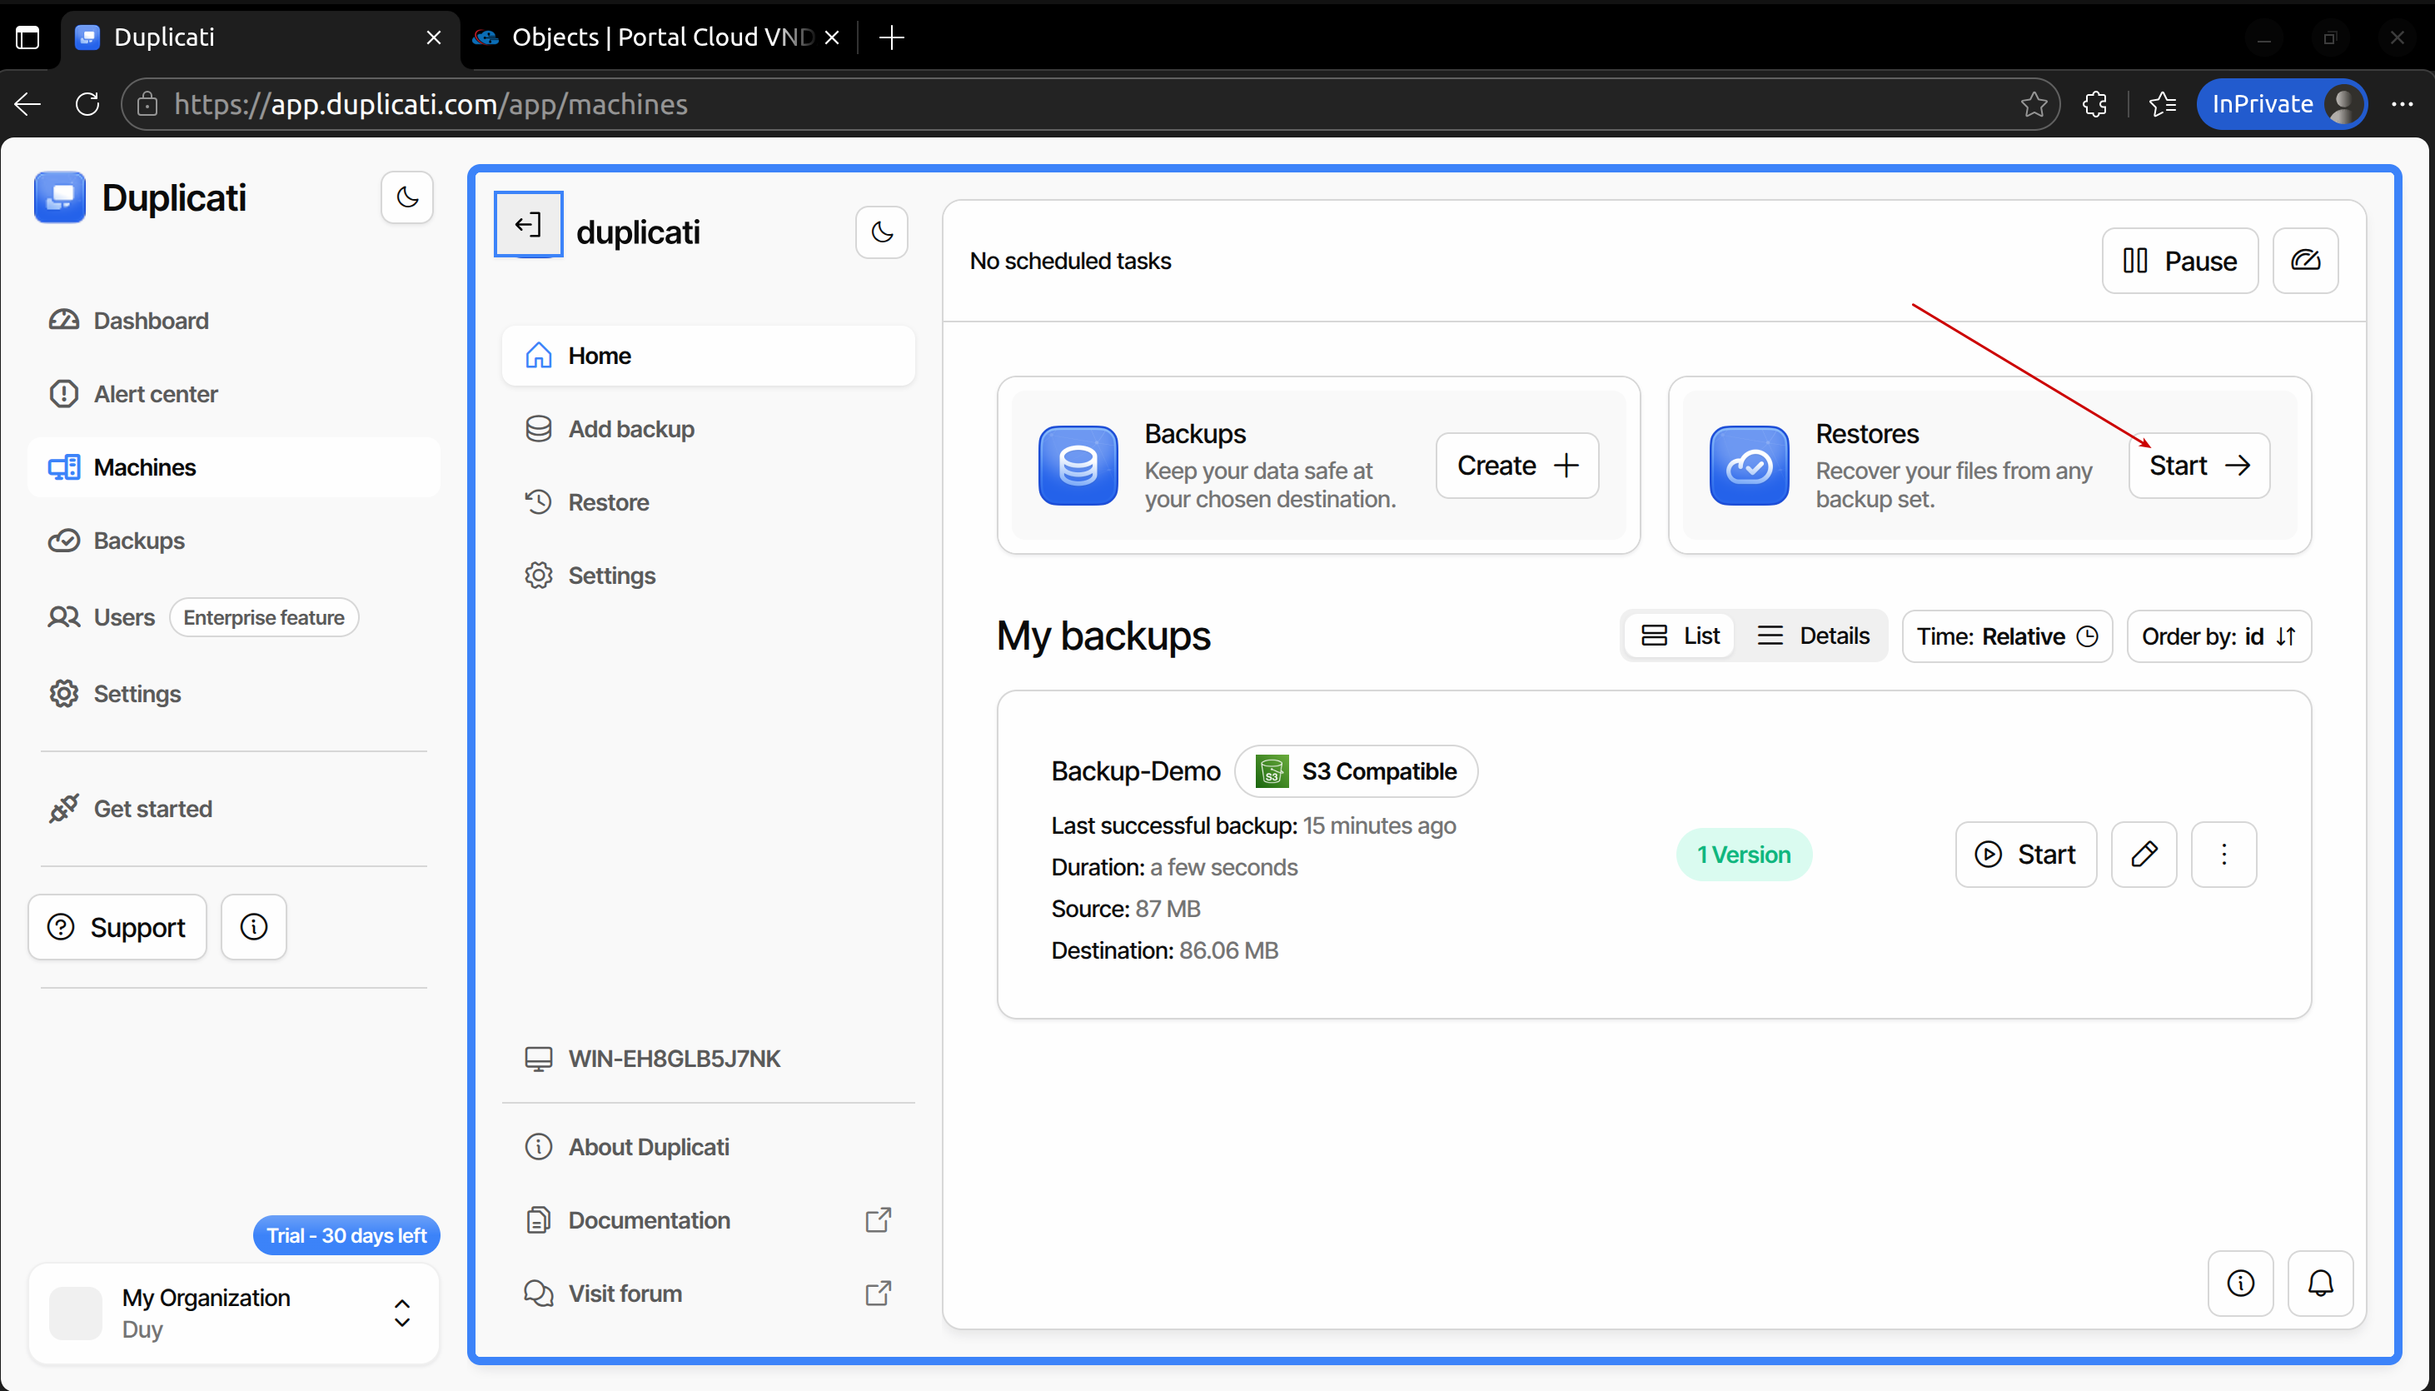Click the Get started rocket item
Screen dimensions: 2435x1391
coord(152,808)
